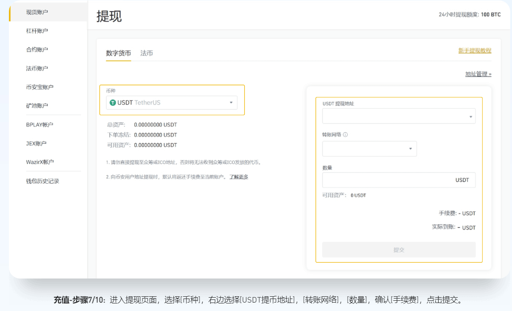Open the 新手提现教程 link
Screen dimensions: 512x311
pos(475,51)
